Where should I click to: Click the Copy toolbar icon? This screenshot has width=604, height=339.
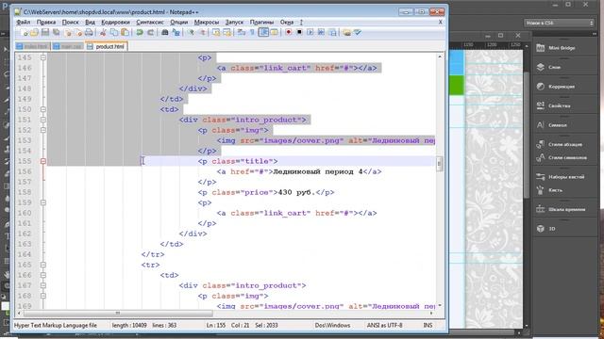coord(114,33)
